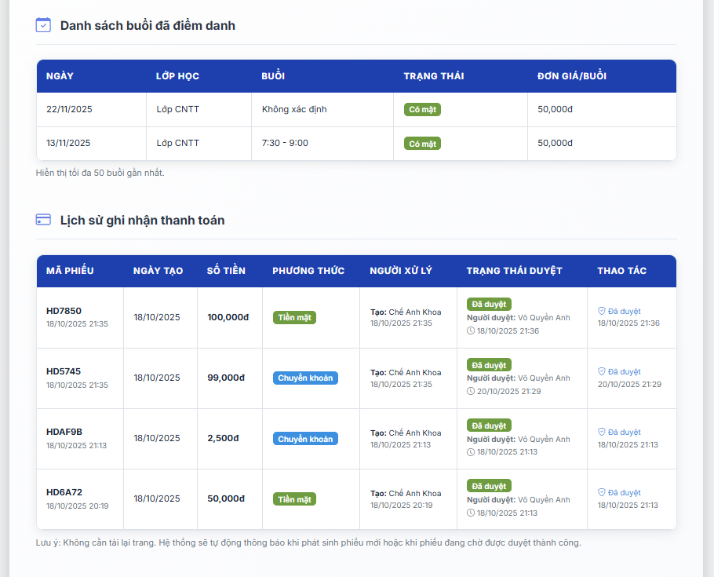Click the 'Tiền mặt' badge of voucher HD7850
This screenshot has height=577, width=714.
(x=294, y=318)
